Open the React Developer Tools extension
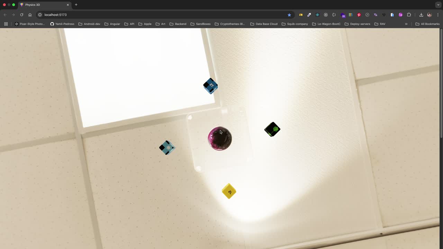443x249 pixels. [317, 15]
